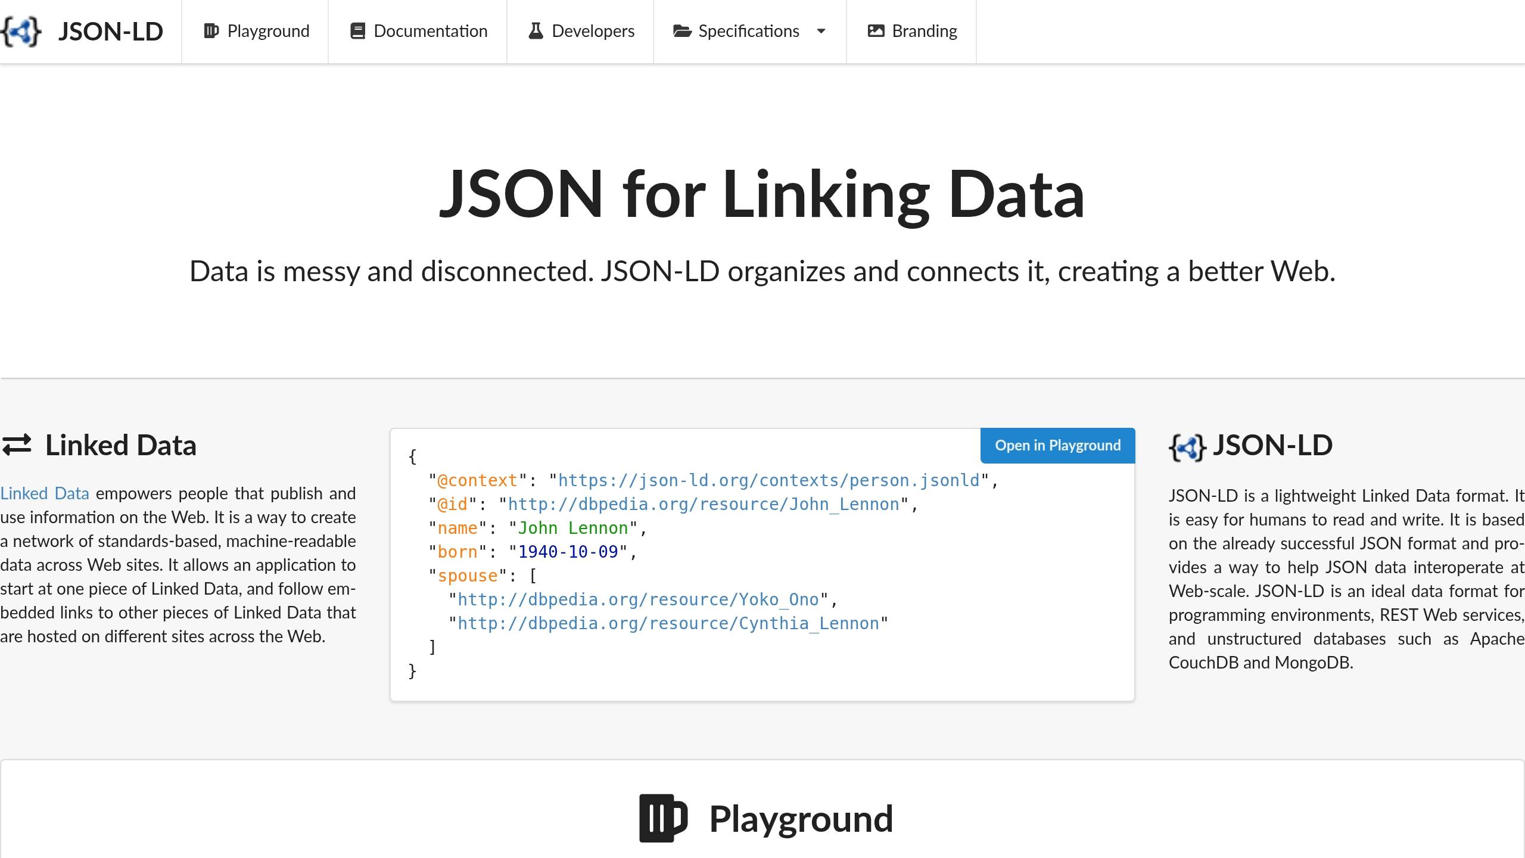Click the 'Data is messy and disconnected' tagline
The height and width of the screenshot is (858, 1525).
coord(762,271)
